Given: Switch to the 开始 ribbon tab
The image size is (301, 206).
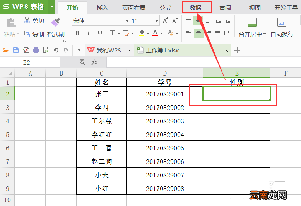Looking at the screenshot, I should (x=72, y=8).
